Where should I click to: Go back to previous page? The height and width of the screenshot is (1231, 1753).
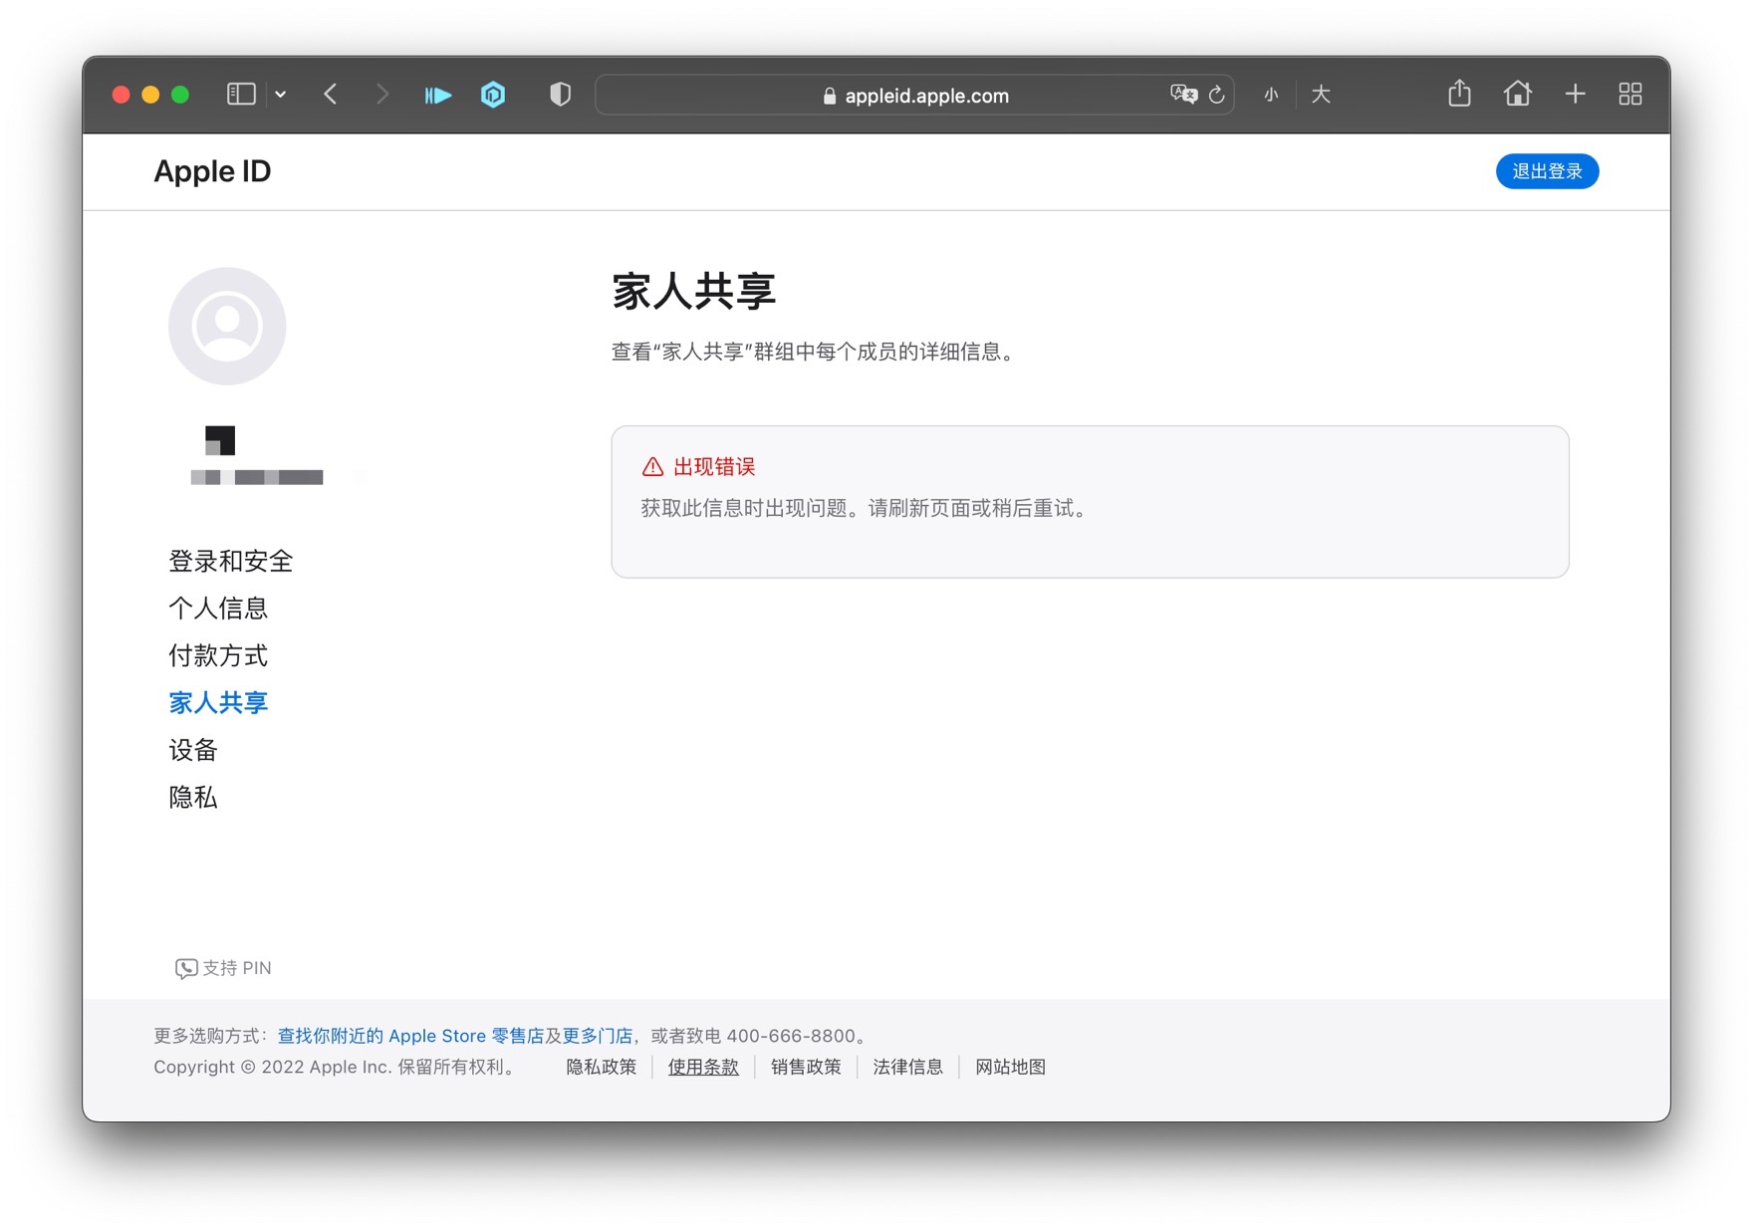point(331,95)
